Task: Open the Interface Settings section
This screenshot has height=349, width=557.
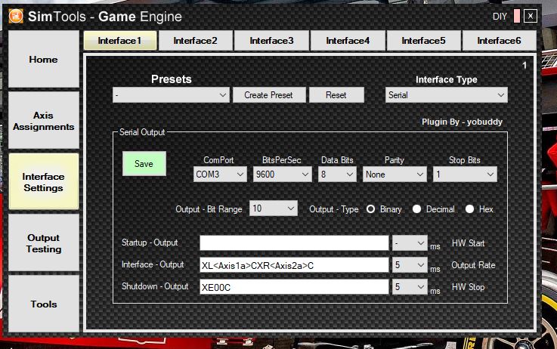Action: tap(43, 182)
